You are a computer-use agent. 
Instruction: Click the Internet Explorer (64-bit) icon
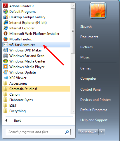click(x=6, y=22)
